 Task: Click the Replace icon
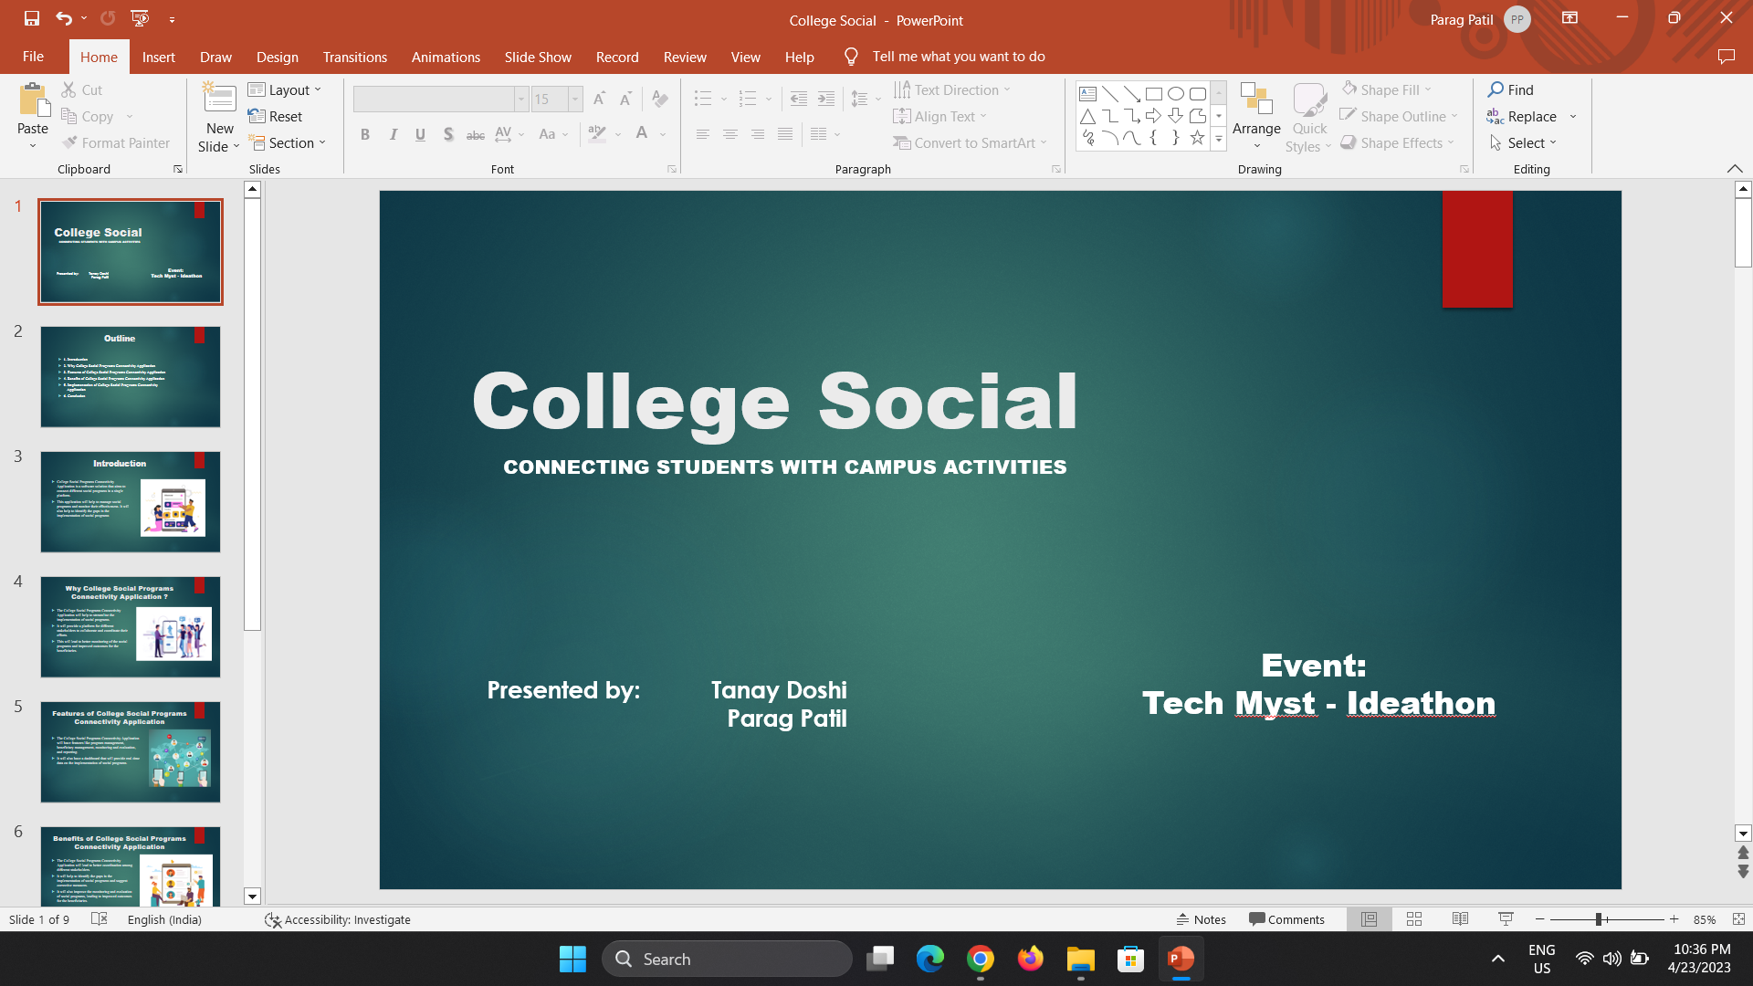coord(1495,117)
